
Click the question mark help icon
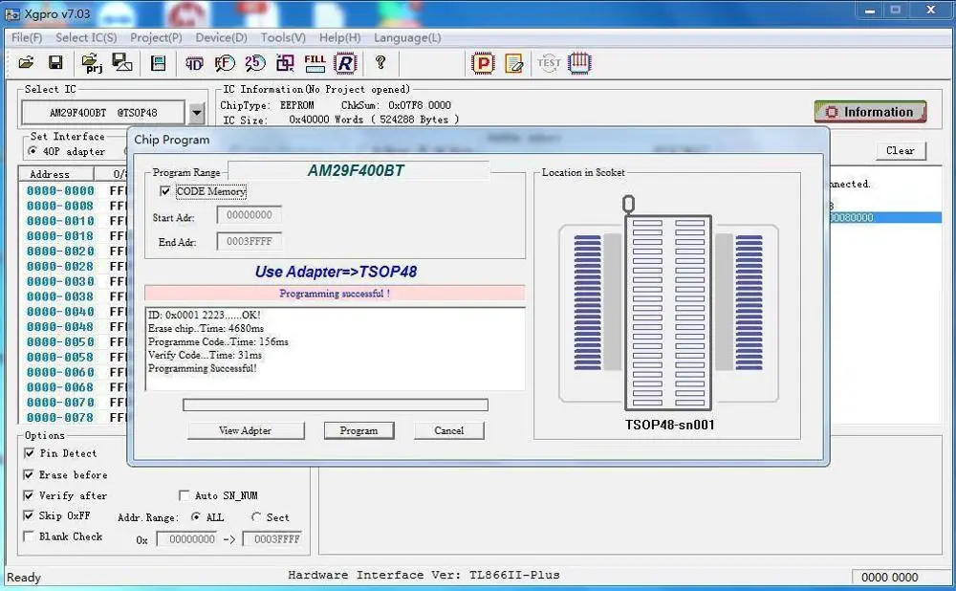[380, 62]
